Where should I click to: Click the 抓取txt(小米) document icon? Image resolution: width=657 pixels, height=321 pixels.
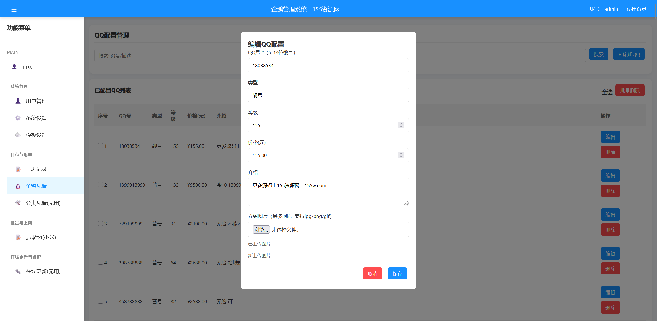pos(18,237)
